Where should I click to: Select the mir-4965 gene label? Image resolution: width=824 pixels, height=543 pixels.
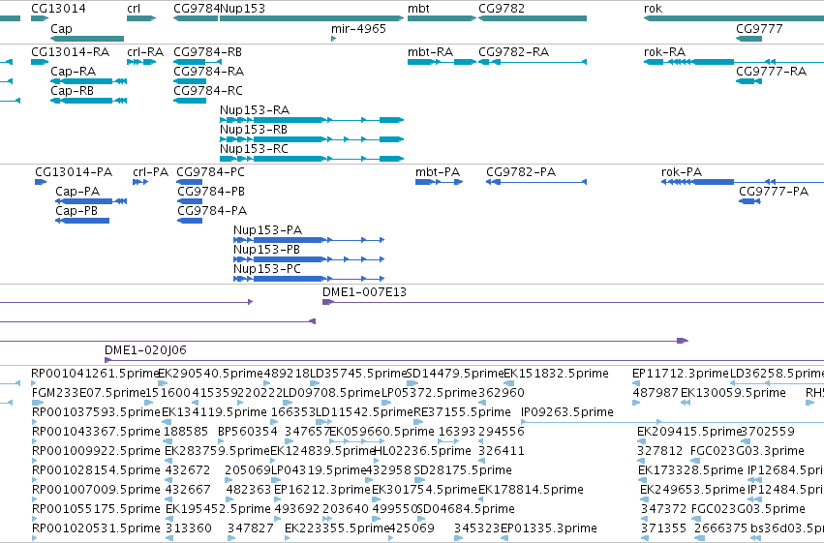click(x=358, y=29)
